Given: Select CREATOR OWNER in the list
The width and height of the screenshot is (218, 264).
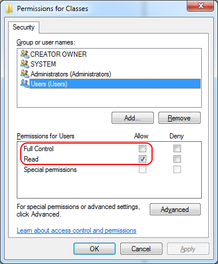Looking at the screenshot, I should [x=58, y=54].
